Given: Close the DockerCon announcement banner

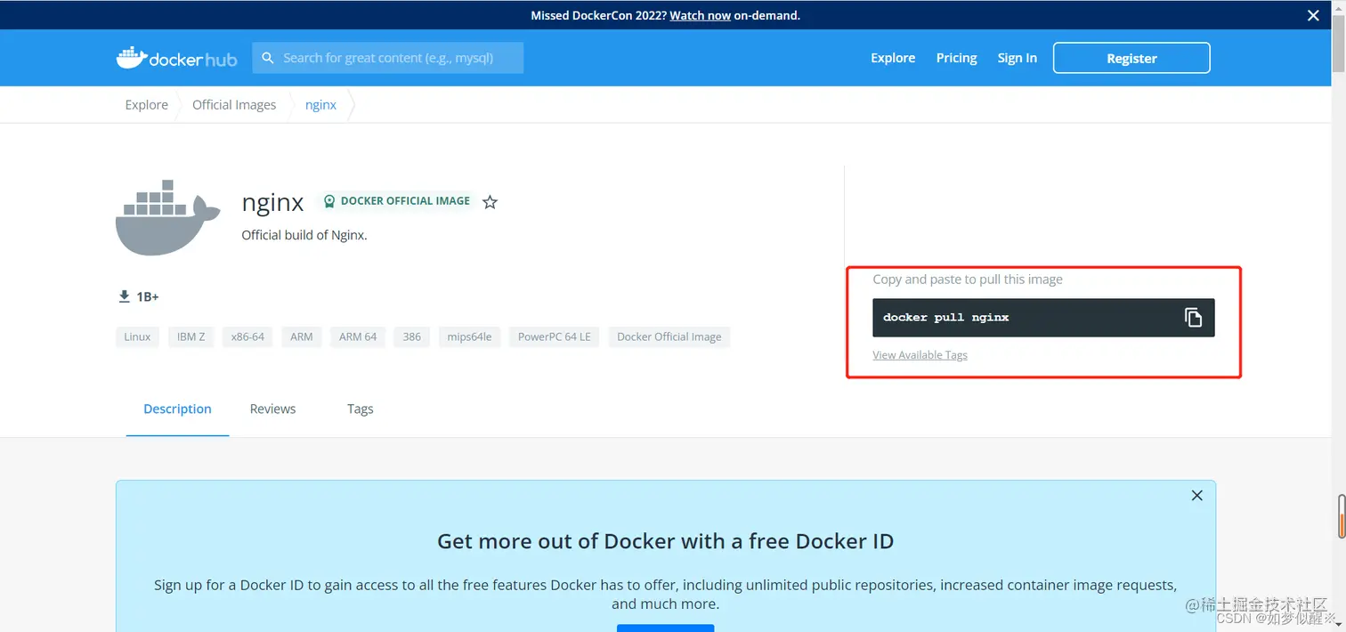Looking at the screenshot, I should (1313, 15).
